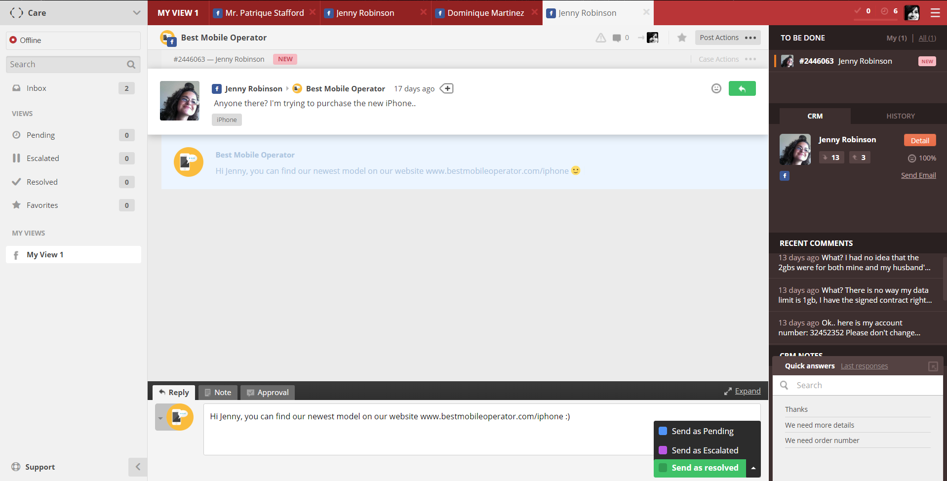The image size is (947, 481).
Task: Click the checkmark tasks counter icon
Action: 858,11
